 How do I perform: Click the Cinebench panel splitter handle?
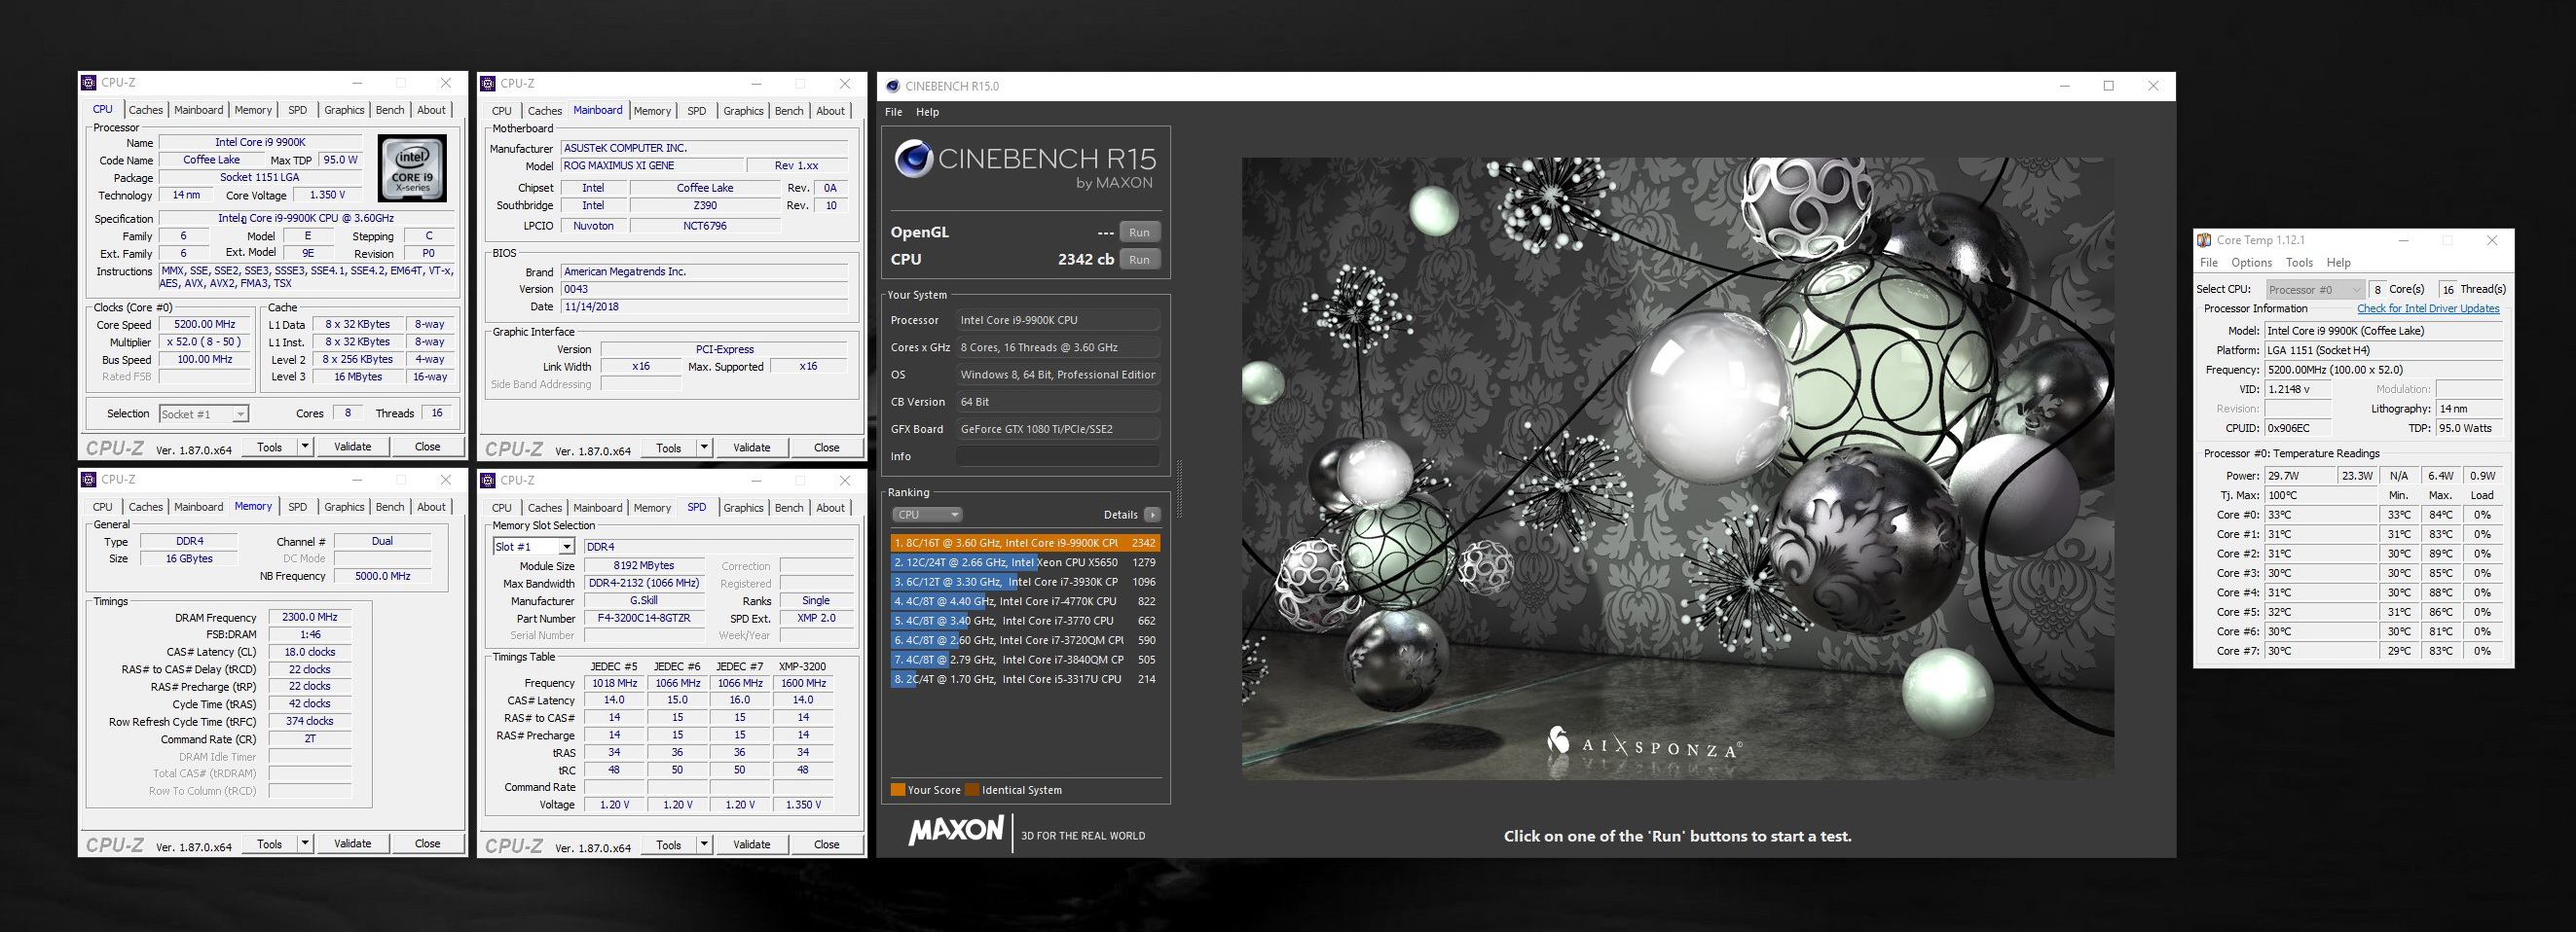[1179, 489]
